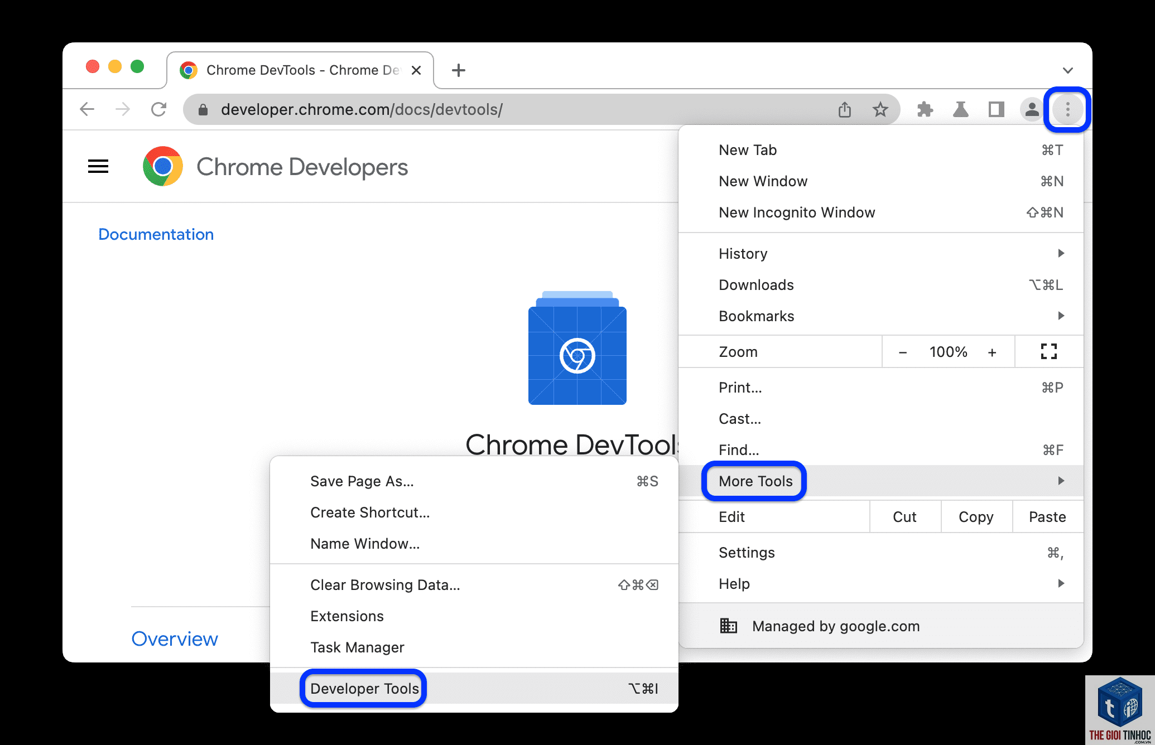The height and width of the screenshot is (745, 1155).
Task: Reload the page
Action: [159, 109]
